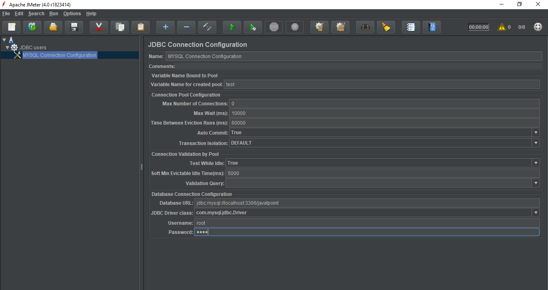548x290 pixels.
Task: Click the Paste clipboard icon
Action: (x=140, y=27)
